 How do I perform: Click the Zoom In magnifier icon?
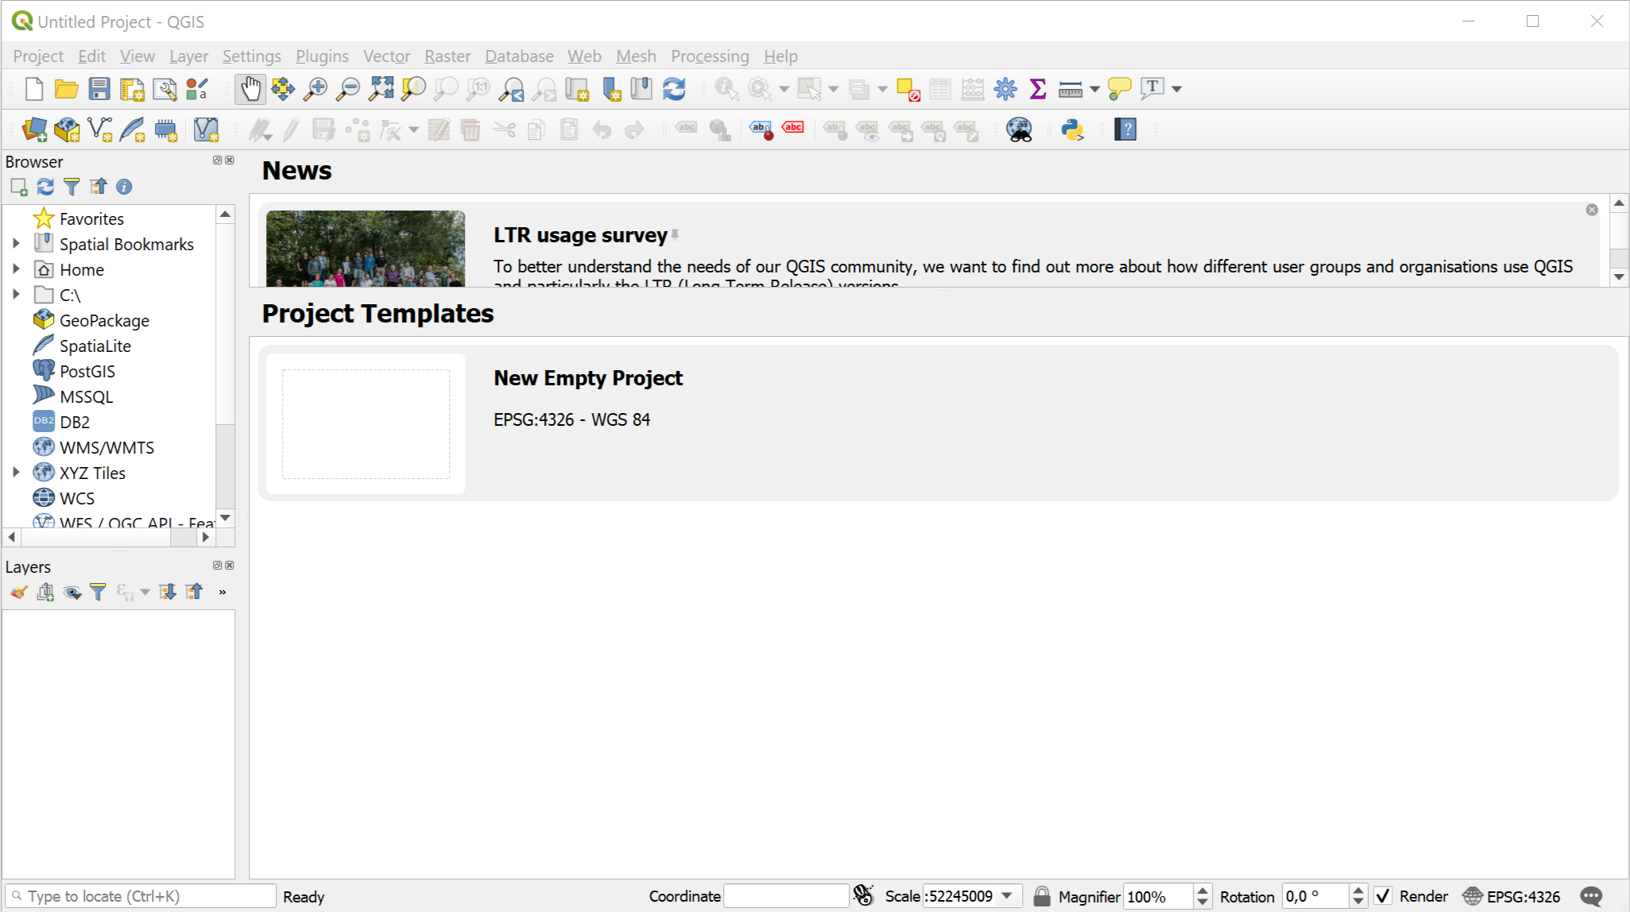pos(316,89)
